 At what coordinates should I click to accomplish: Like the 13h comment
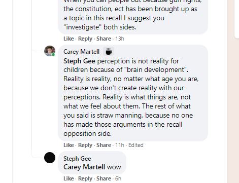coord(69,39)
